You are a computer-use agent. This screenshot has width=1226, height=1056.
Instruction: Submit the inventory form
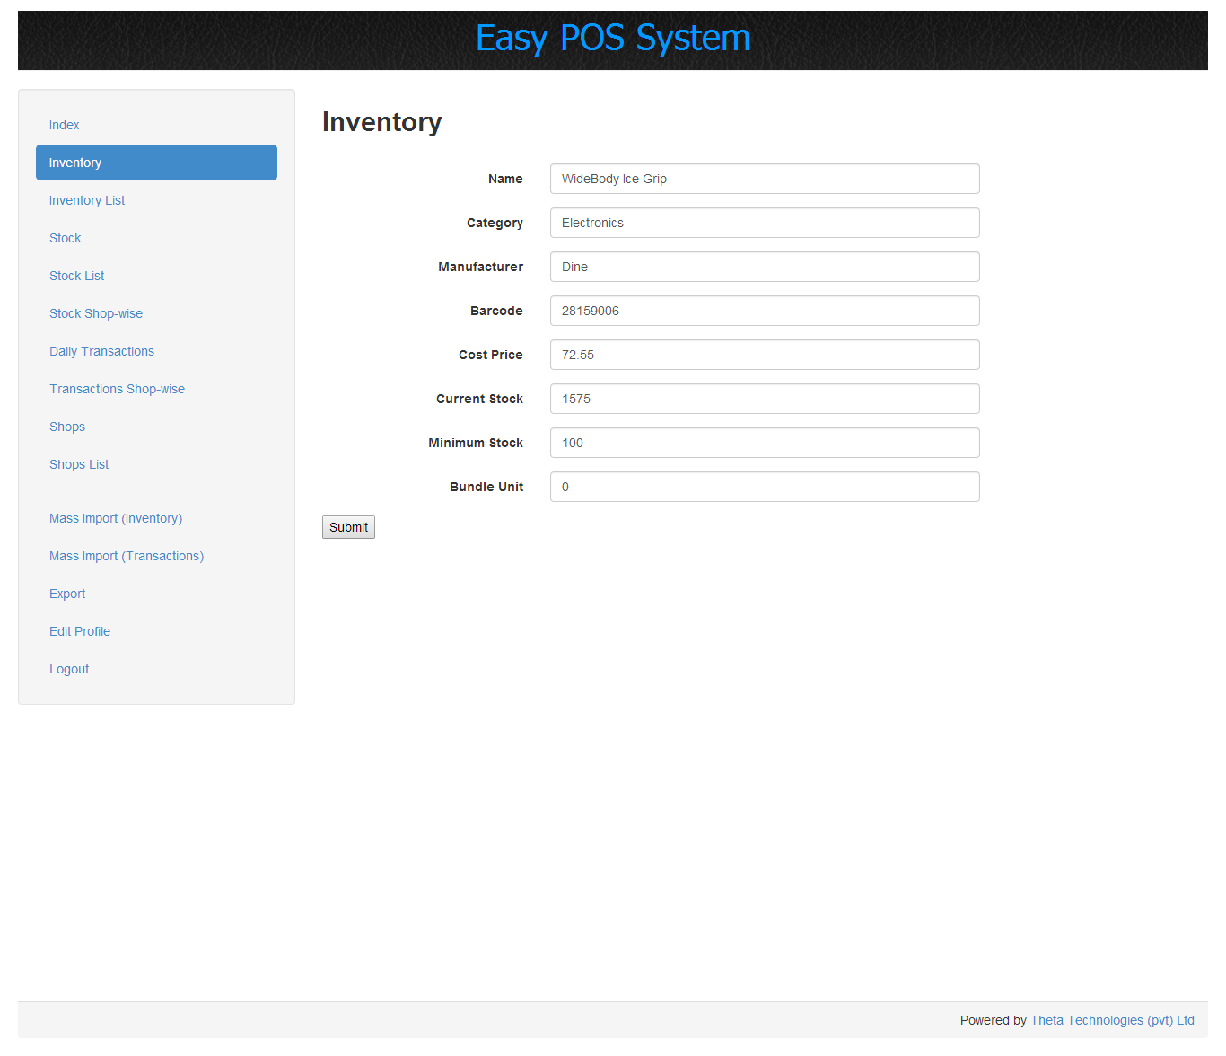coord(348,527)
